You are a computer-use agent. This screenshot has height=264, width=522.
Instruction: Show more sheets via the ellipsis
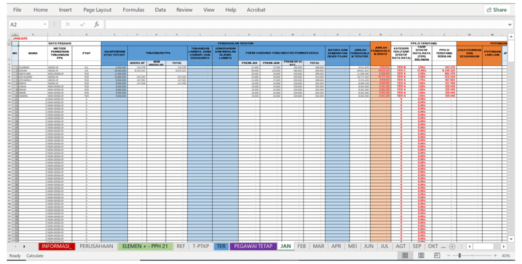pos(443,246)
